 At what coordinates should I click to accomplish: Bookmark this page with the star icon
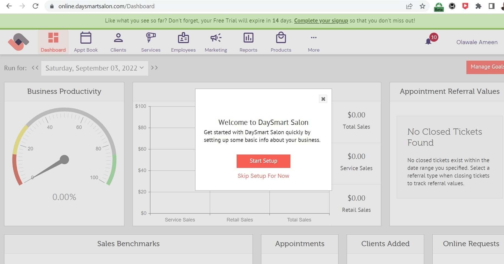422,6
